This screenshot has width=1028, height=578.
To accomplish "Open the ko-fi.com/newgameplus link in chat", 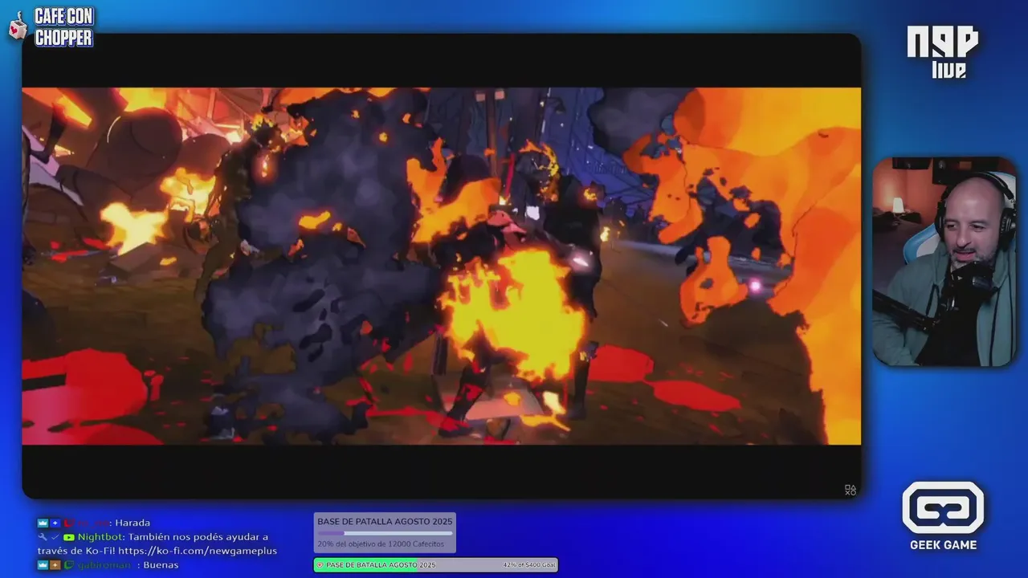I will (198, 551).
